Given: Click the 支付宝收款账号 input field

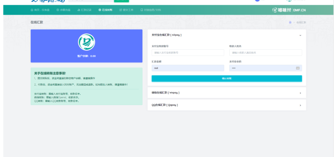Looking at the screenshot, I should pyautogui.click(x=188, y=53).
